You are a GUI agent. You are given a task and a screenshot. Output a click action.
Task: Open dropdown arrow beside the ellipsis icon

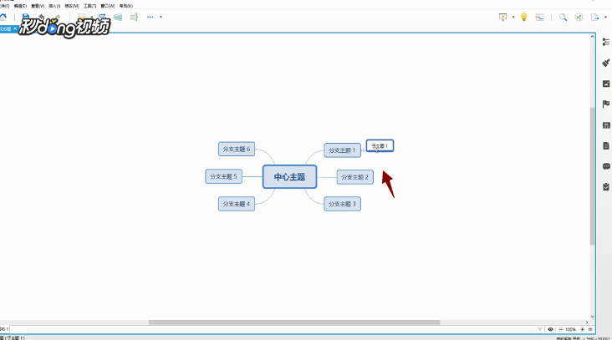[161, 18]
